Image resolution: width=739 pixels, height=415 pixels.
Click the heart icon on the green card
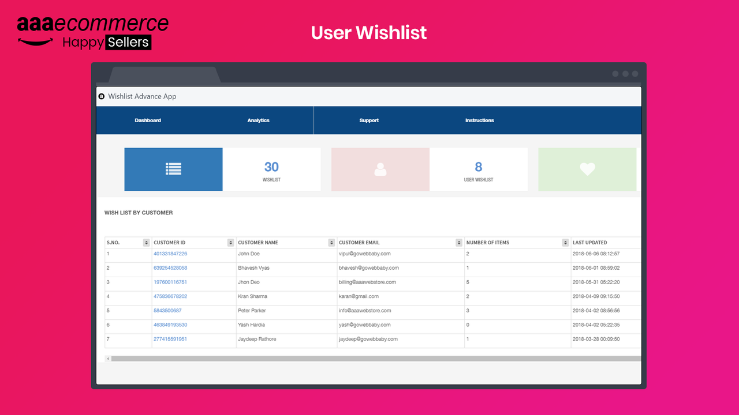coord(587,169)
